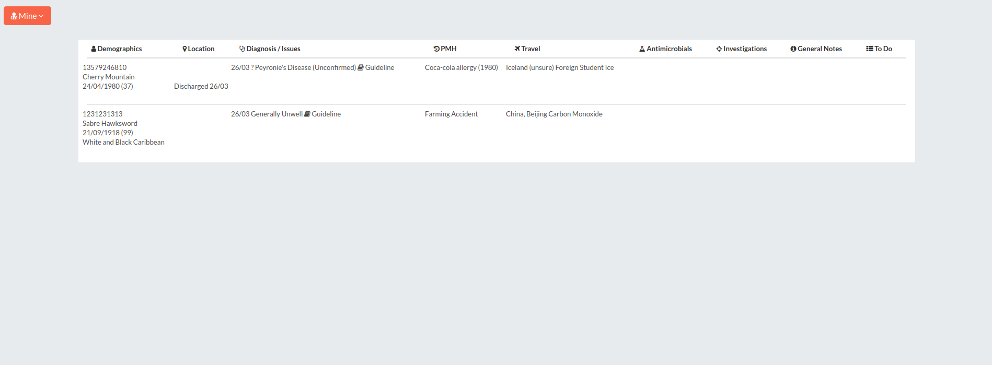992x365 pixels.
Task: Open the Mine list dropdown
Action: click(27, 16)
